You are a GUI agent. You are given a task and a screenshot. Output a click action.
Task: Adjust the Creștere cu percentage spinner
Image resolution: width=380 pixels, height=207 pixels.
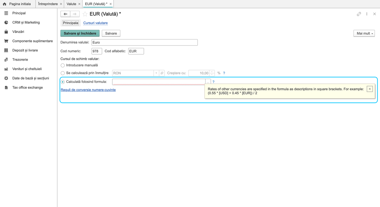coord(212,73)
